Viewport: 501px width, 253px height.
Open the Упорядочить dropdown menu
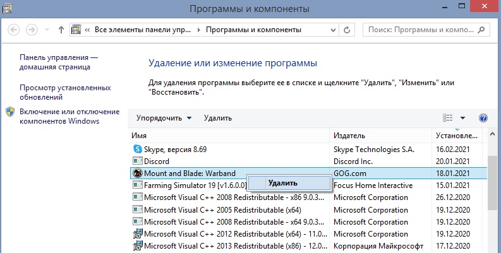point(164,118)
